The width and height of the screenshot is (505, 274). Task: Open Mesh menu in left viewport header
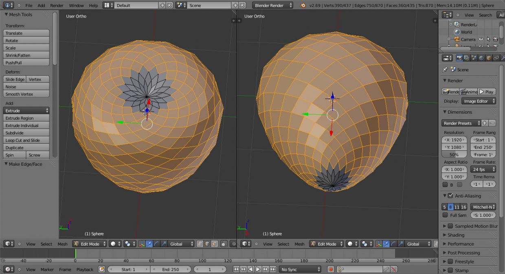click(62, 244)
